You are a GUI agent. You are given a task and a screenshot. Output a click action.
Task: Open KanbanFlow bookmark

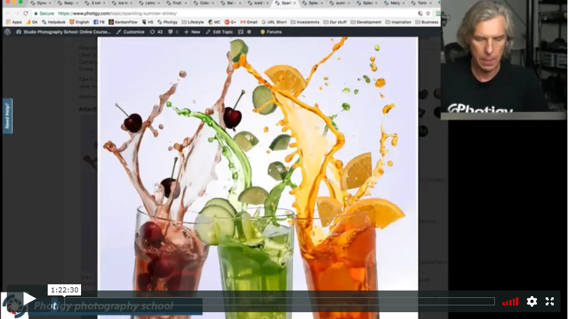123,22
